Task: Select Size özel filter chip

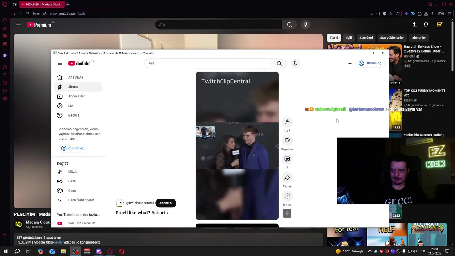Action: click(366, 38)
